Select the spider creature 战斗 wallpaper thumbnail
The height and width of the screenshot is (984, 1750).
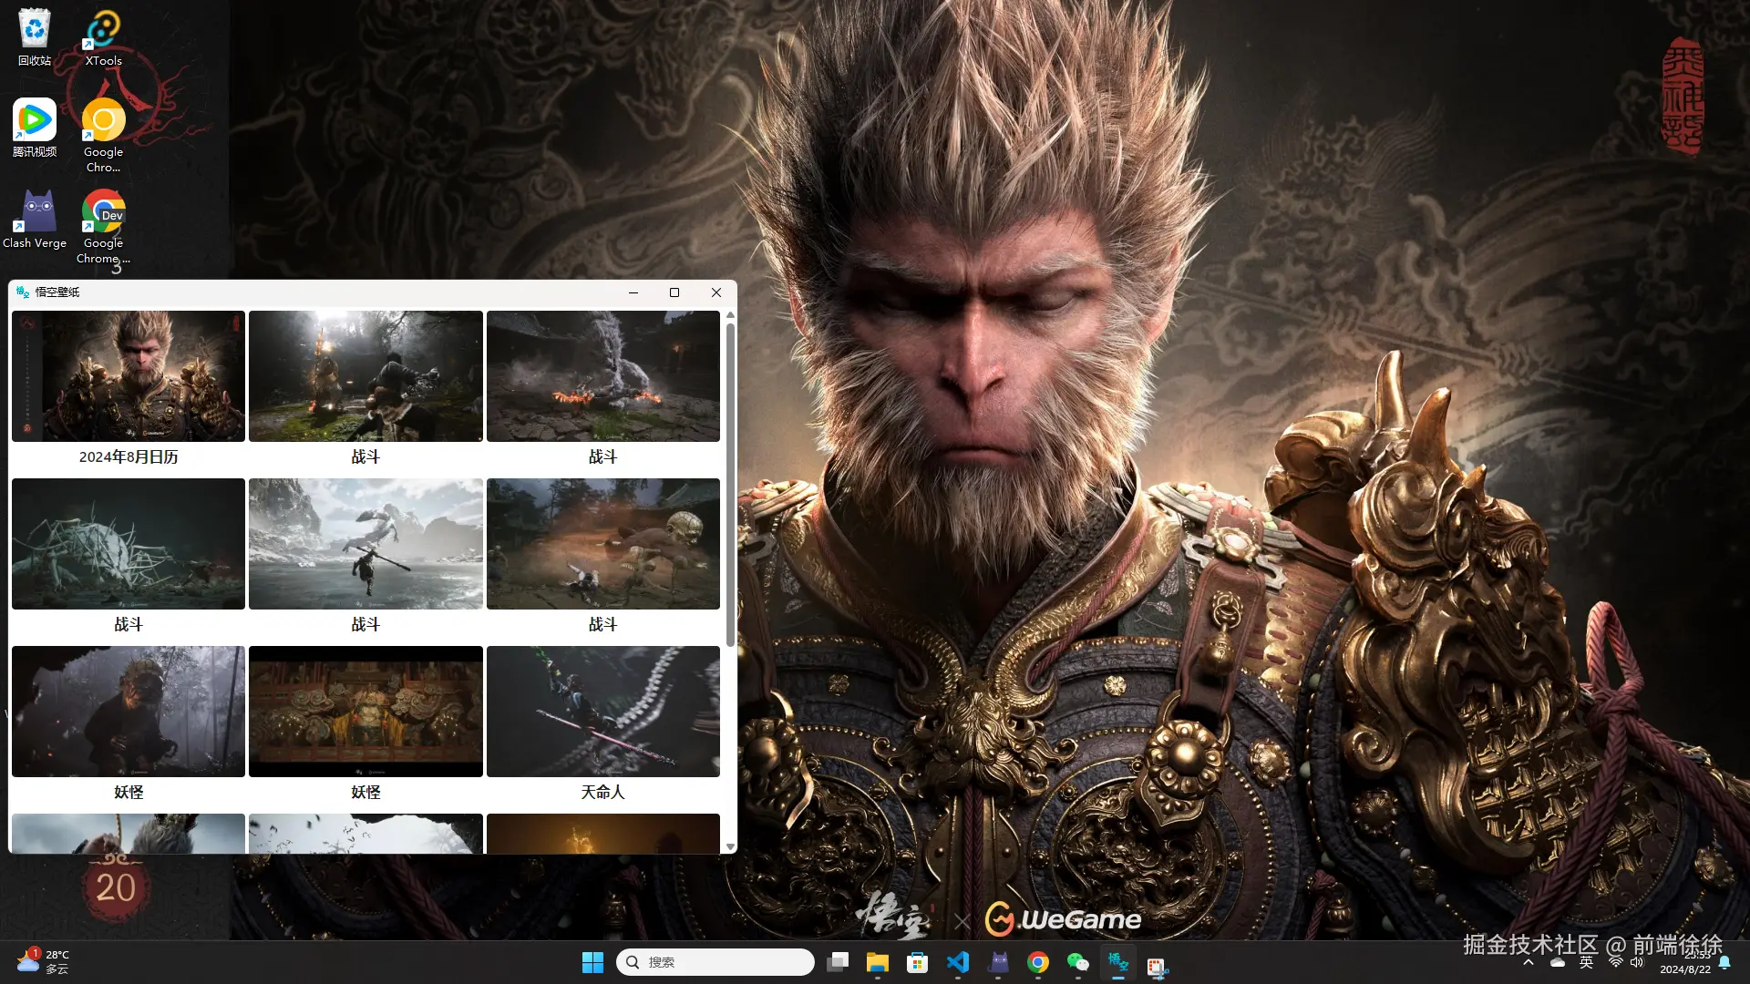(129, 544)
